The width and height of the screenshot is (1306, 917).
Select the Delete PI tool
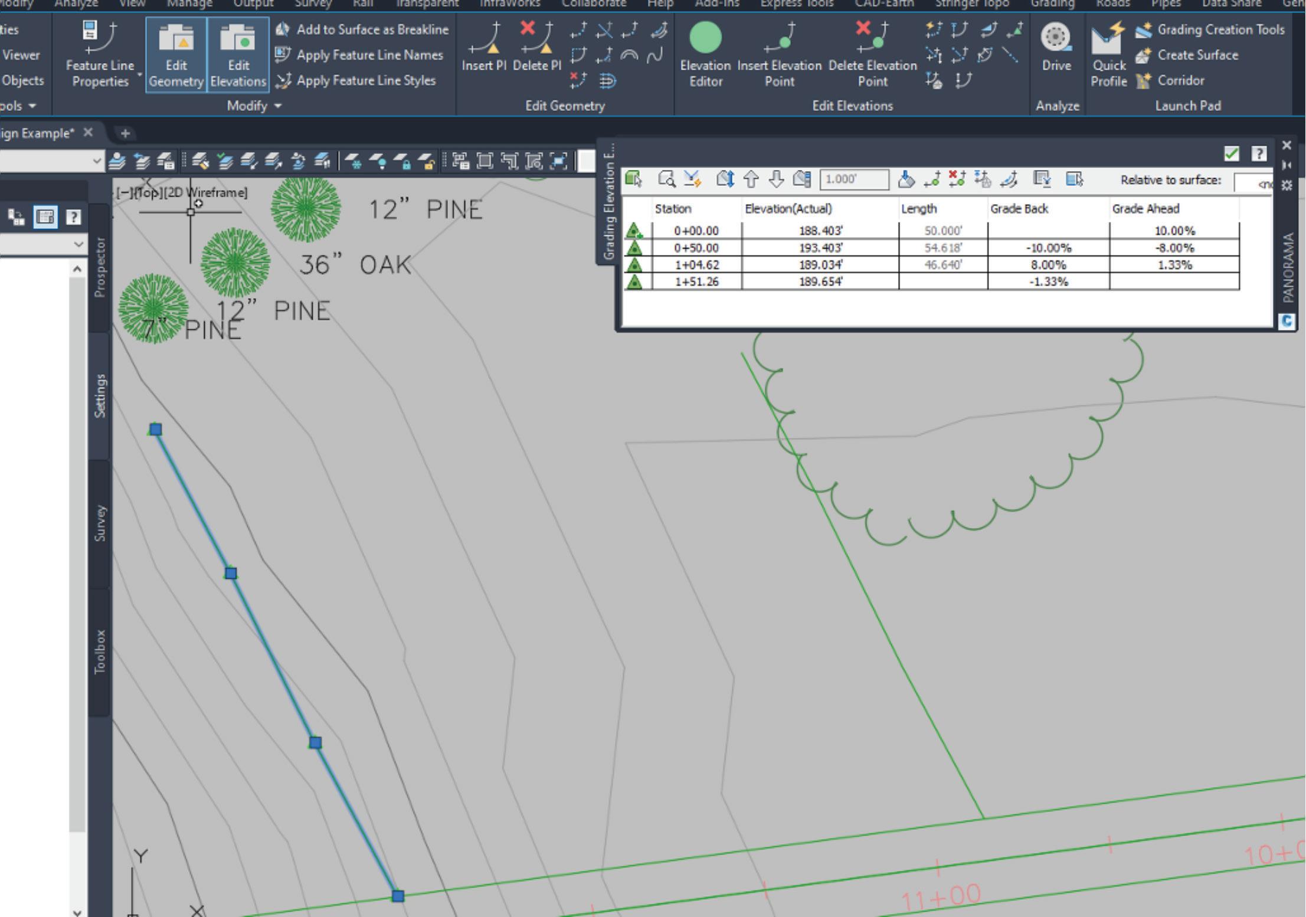(x=537, y=47)
